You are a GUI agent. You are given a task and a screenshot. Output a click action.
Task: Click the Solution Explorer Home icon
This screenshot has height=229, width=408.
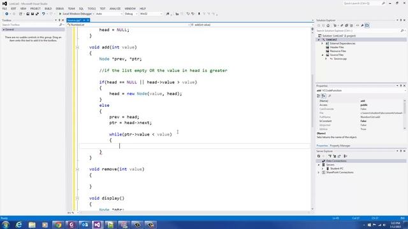tap(328, 25)
